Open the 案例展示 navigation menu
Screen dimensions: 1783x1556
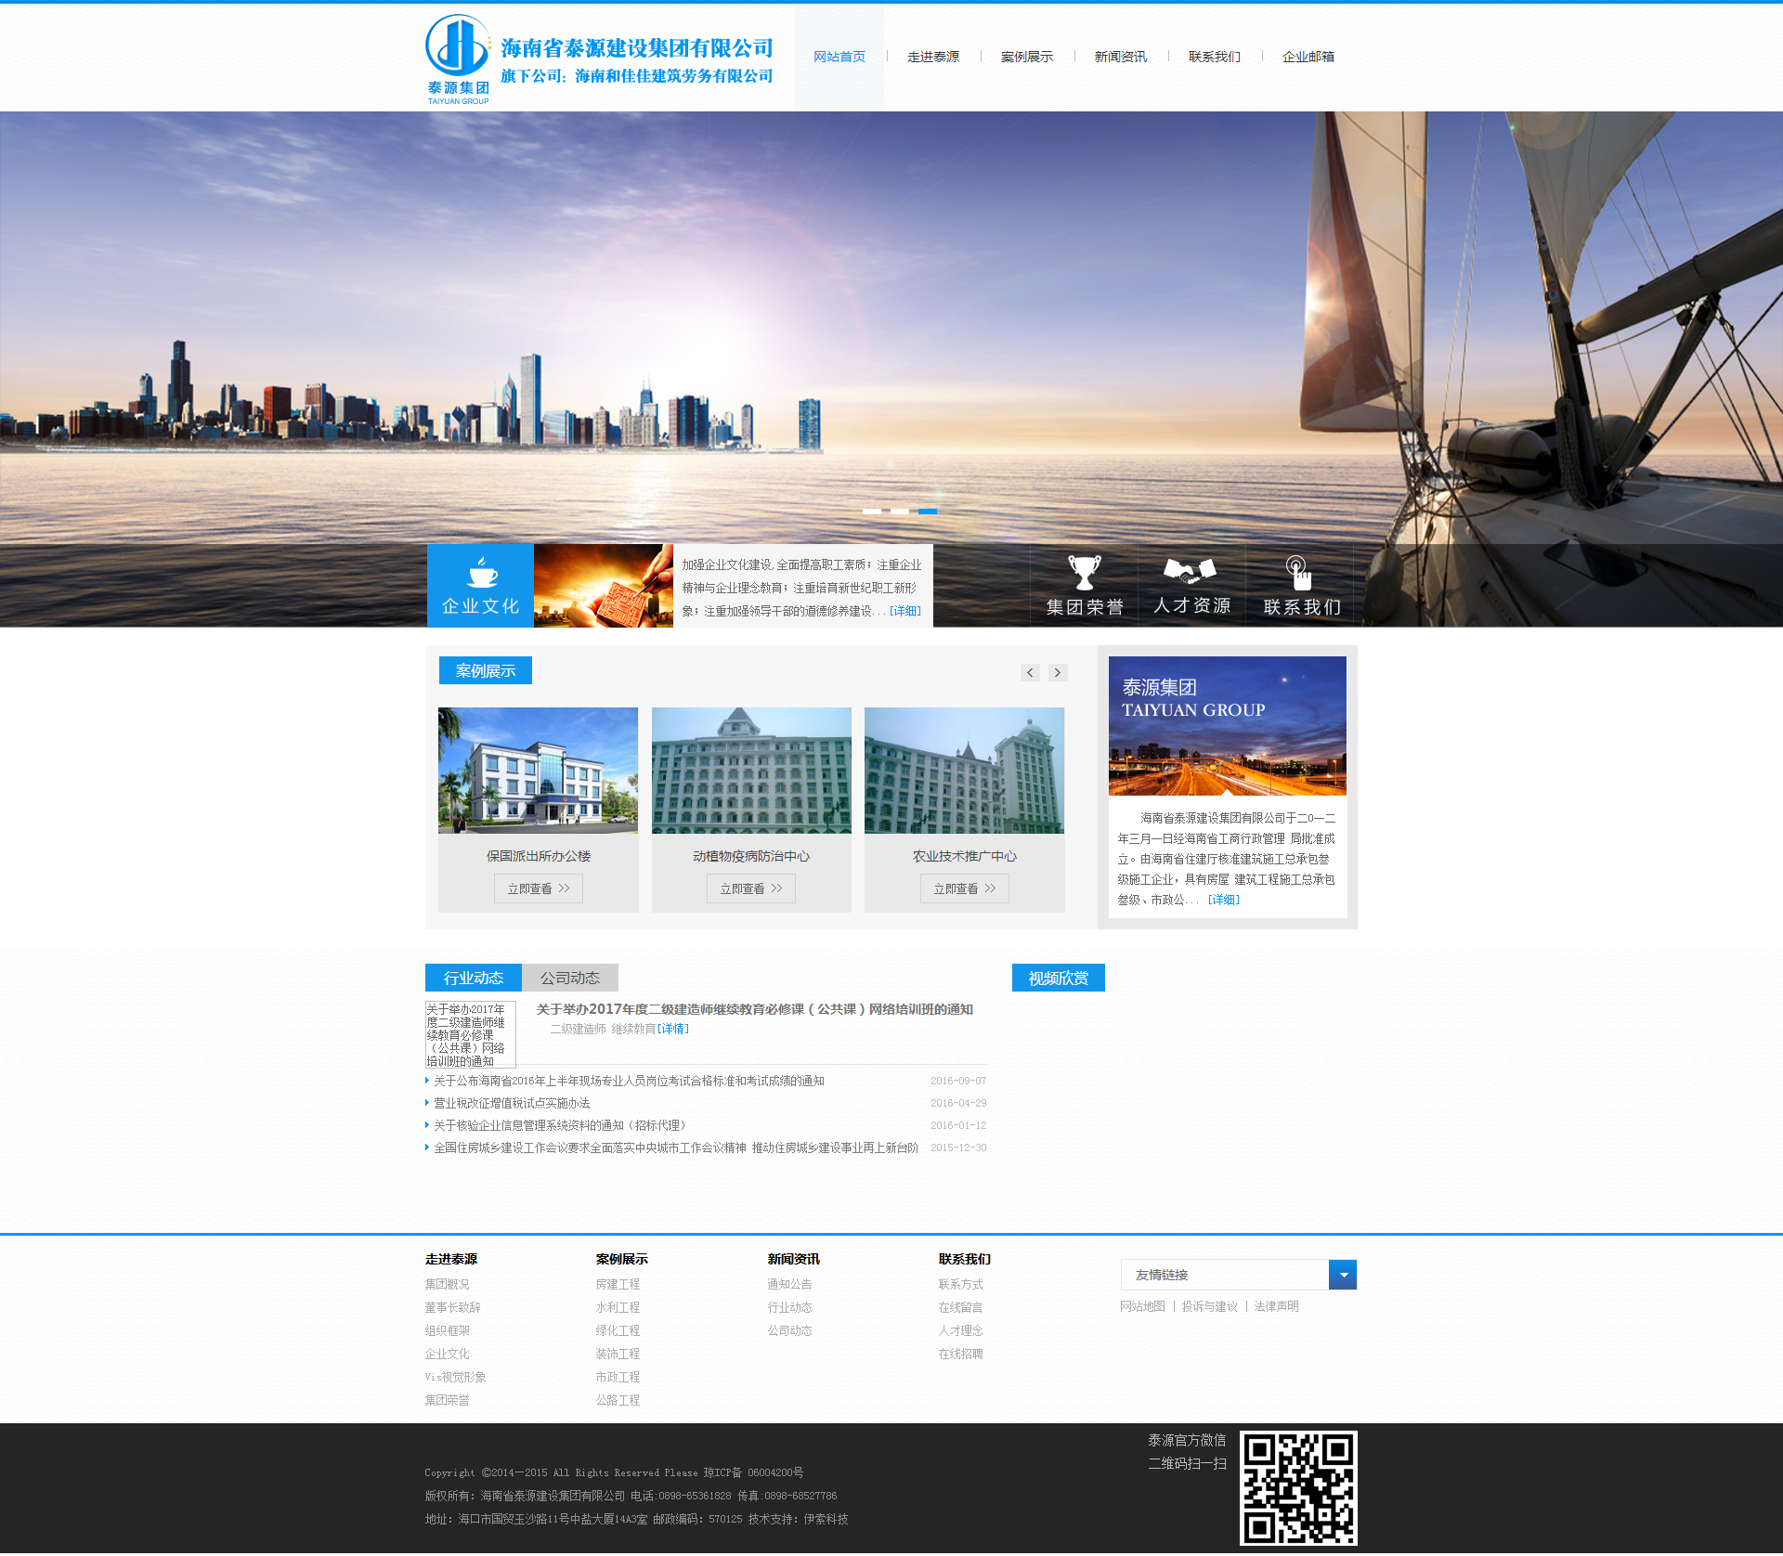pyautogui.click(x=1026, y=57)
